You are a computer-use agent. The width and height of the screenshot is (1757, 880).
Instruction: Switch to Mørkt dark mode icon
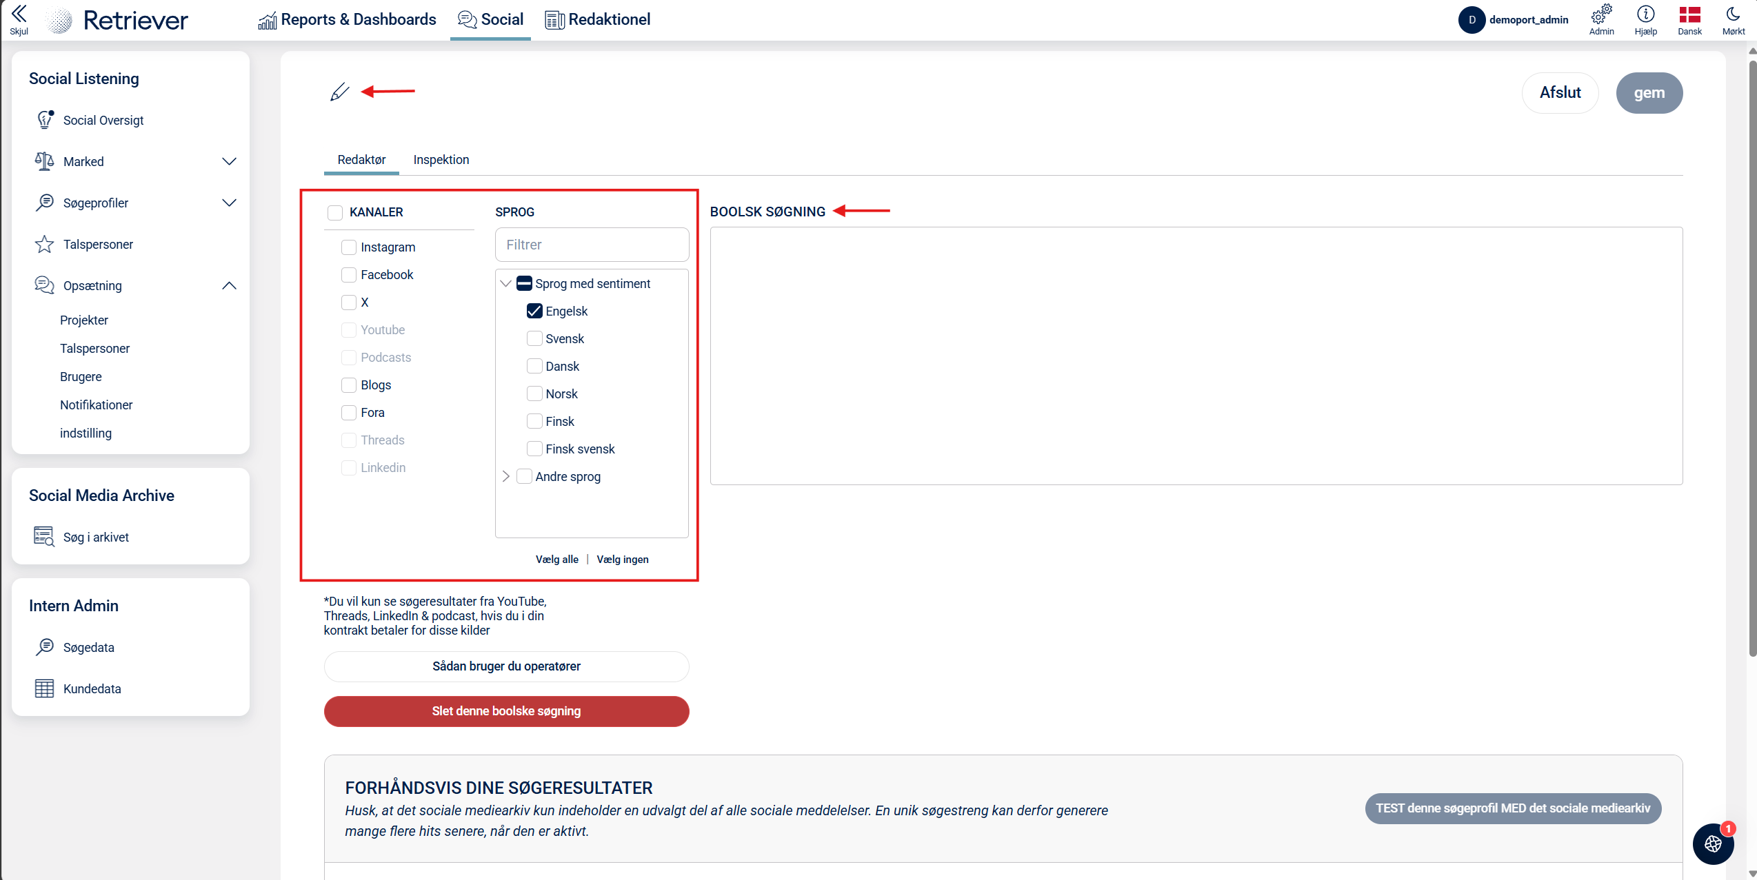(x=1733, y=14)
